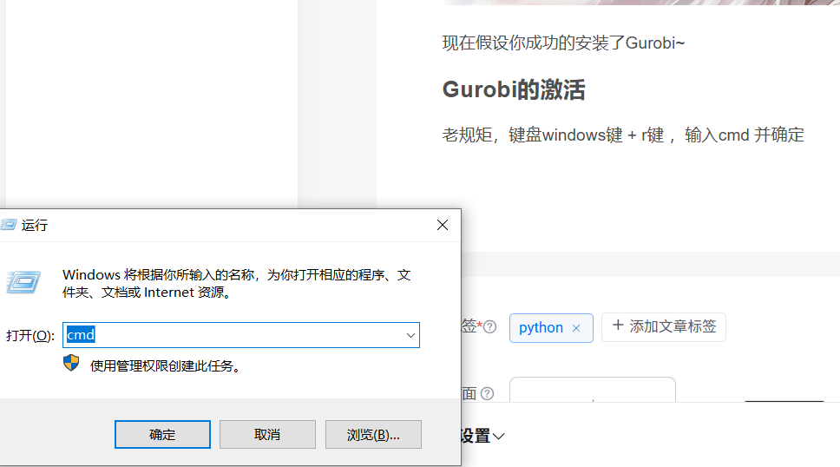Viewport: 840px width, 467px height.
Task: Click the help icon beside 面 label
Action: [487, 393]
